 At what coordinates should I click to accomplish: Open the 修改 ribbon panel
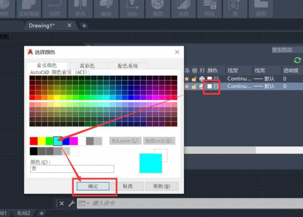[x=80, y=9]
